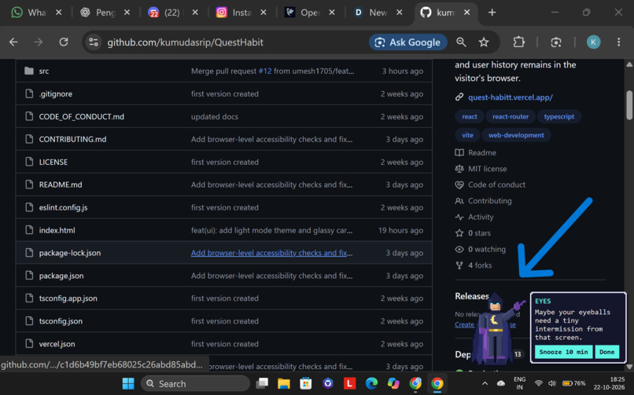Viewport: 634px width, 395px height.
Task: Click the battery 76% indicator
Action: 574,383
